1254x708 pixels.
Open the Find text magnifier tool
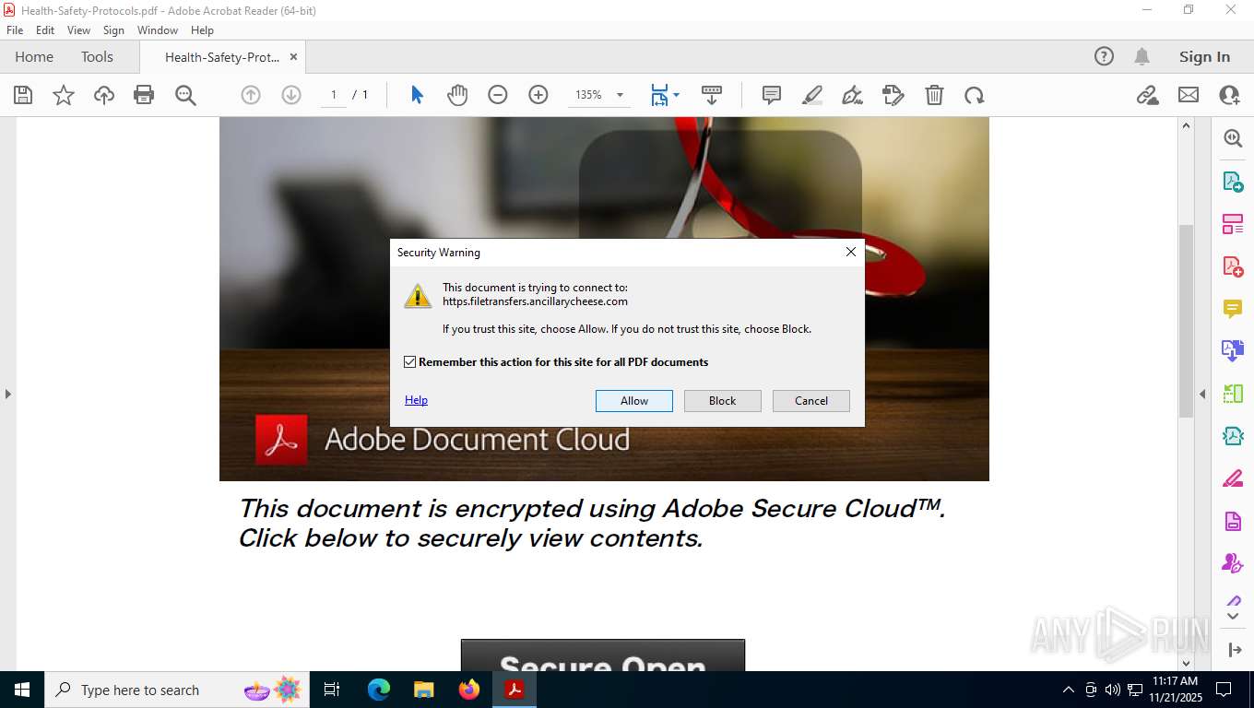185,95
